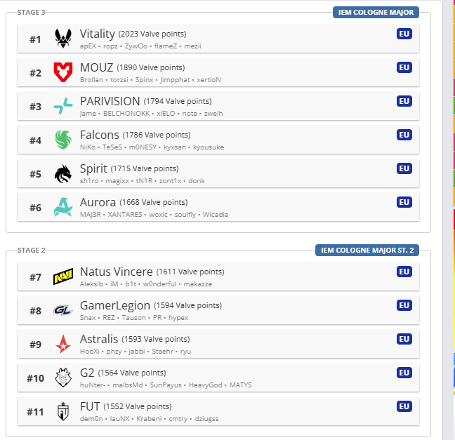Click the EU region tag for Vitality
Image resolution: width=455 pixels, height=440 pixels.
coord(404,34)
